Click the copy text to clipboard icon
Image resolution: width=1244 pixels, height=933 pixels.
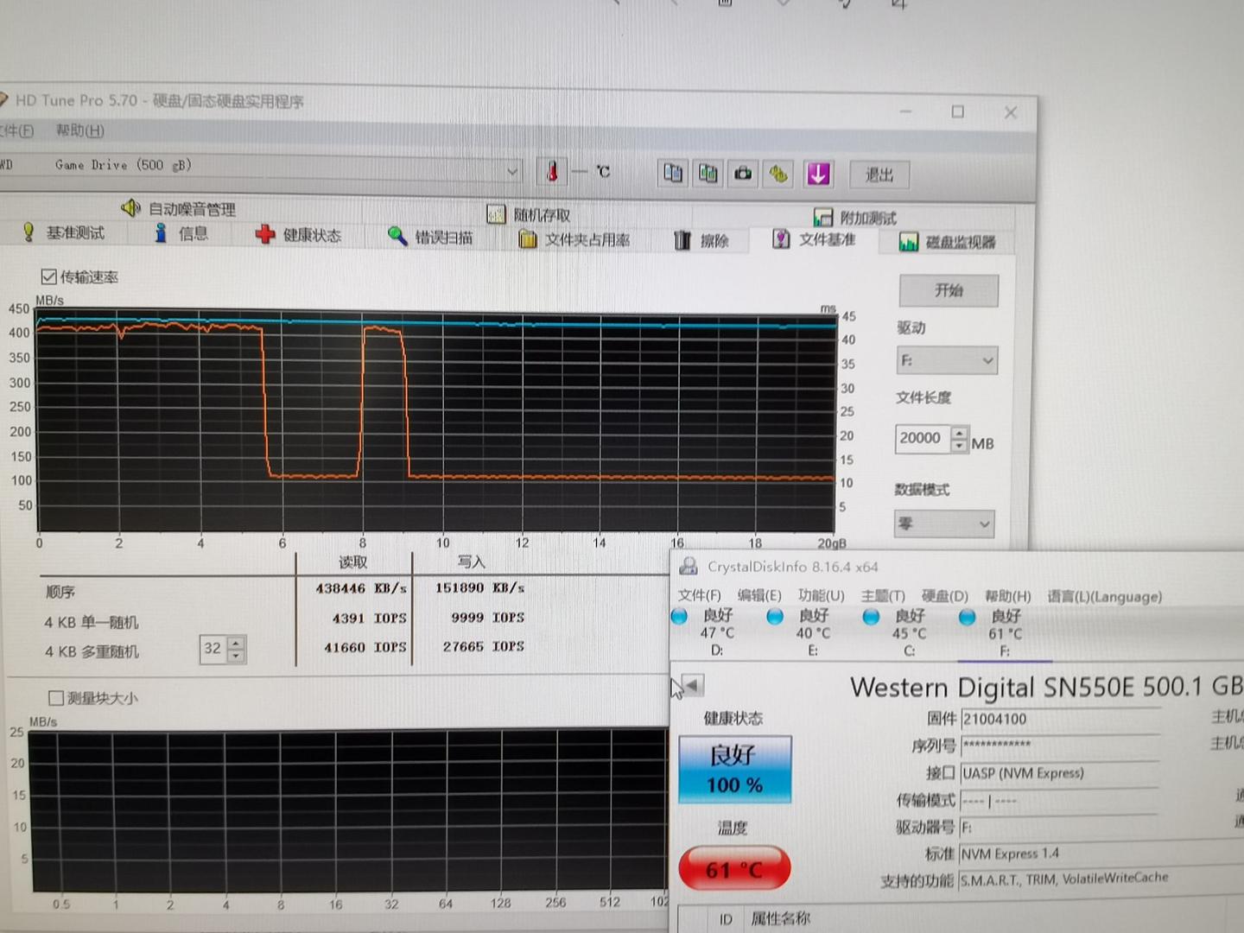click(x=672, y=173)
